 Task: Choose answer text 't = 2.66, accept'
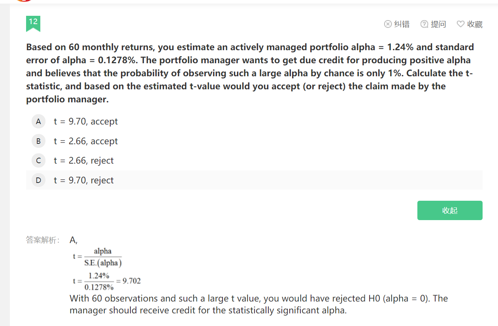point(86,141)
